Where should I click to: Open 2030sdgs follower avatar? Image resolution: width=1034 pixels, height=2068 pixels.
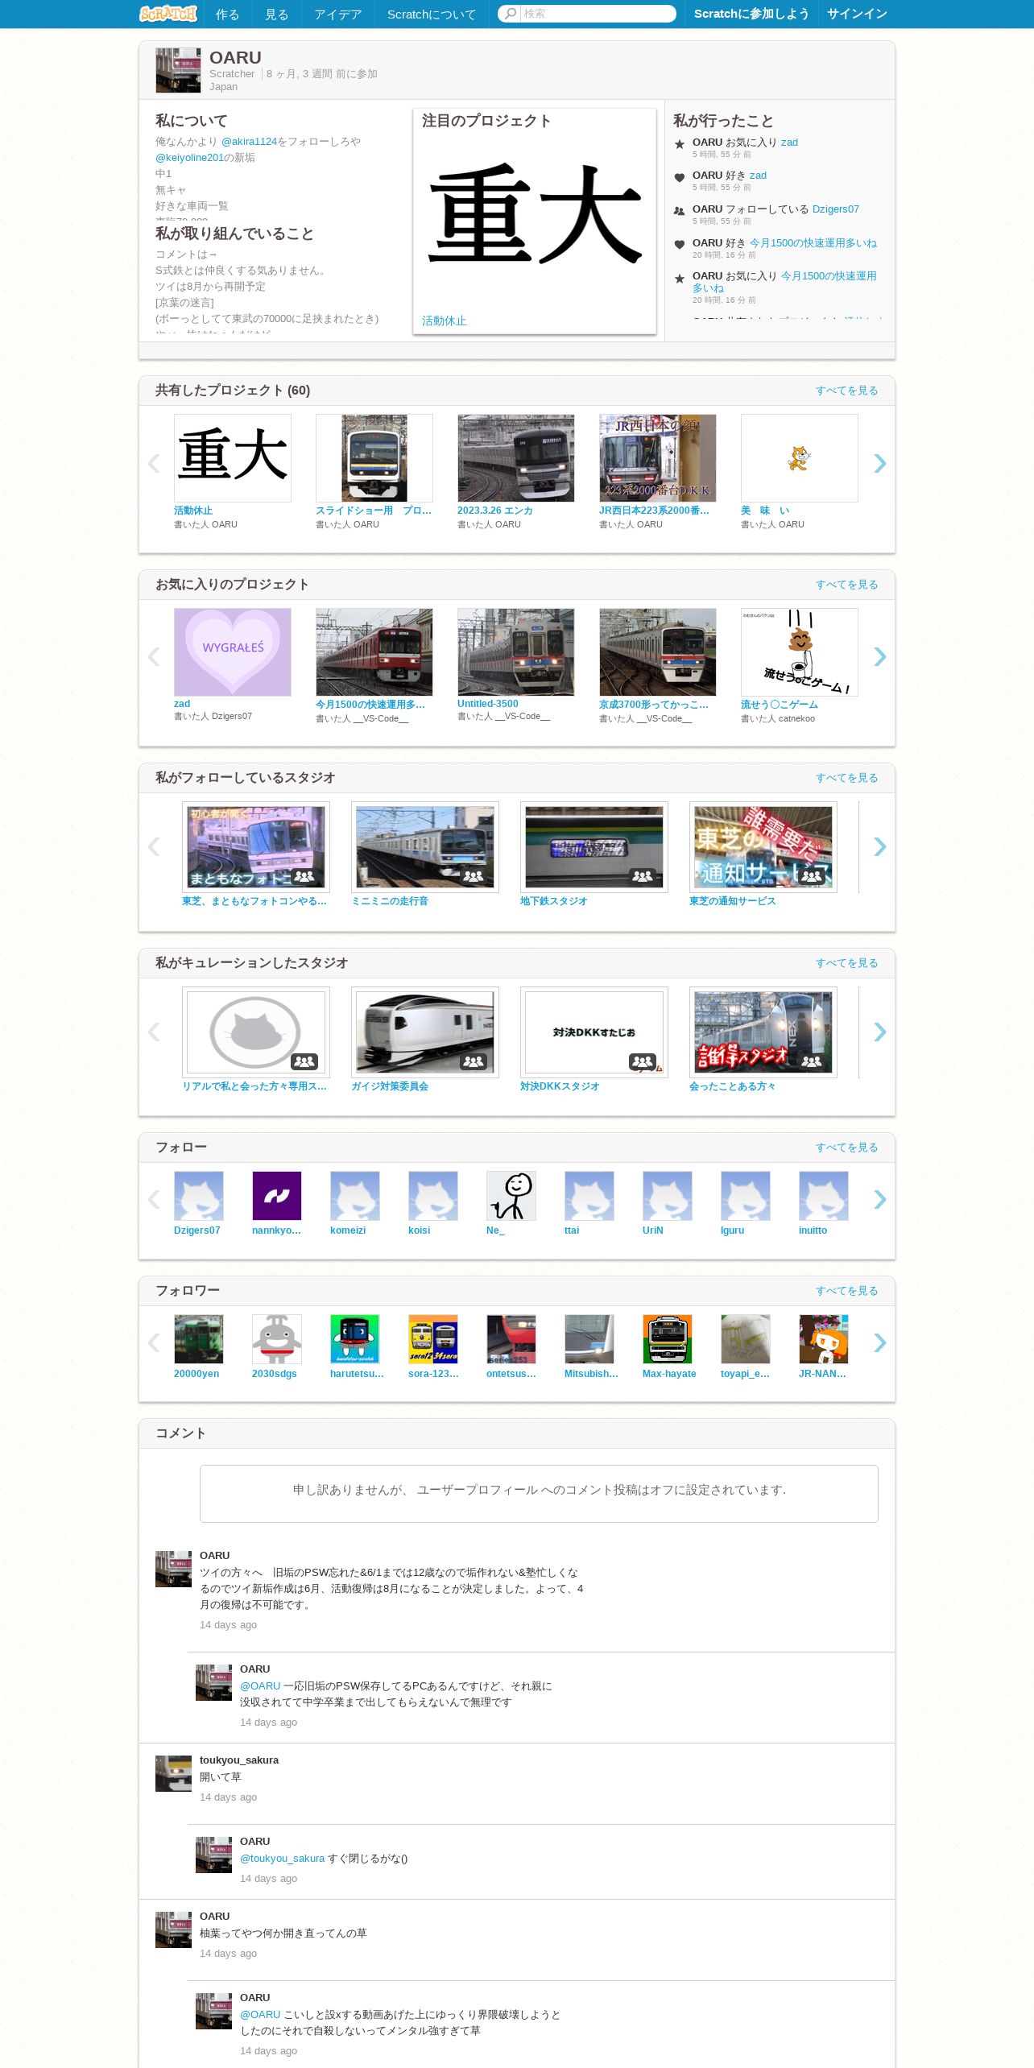pyautogui.click(x=276, y=1339)
